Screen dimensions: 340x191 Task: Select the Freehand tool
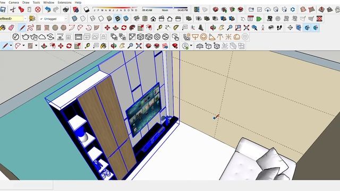click(30, 28)
